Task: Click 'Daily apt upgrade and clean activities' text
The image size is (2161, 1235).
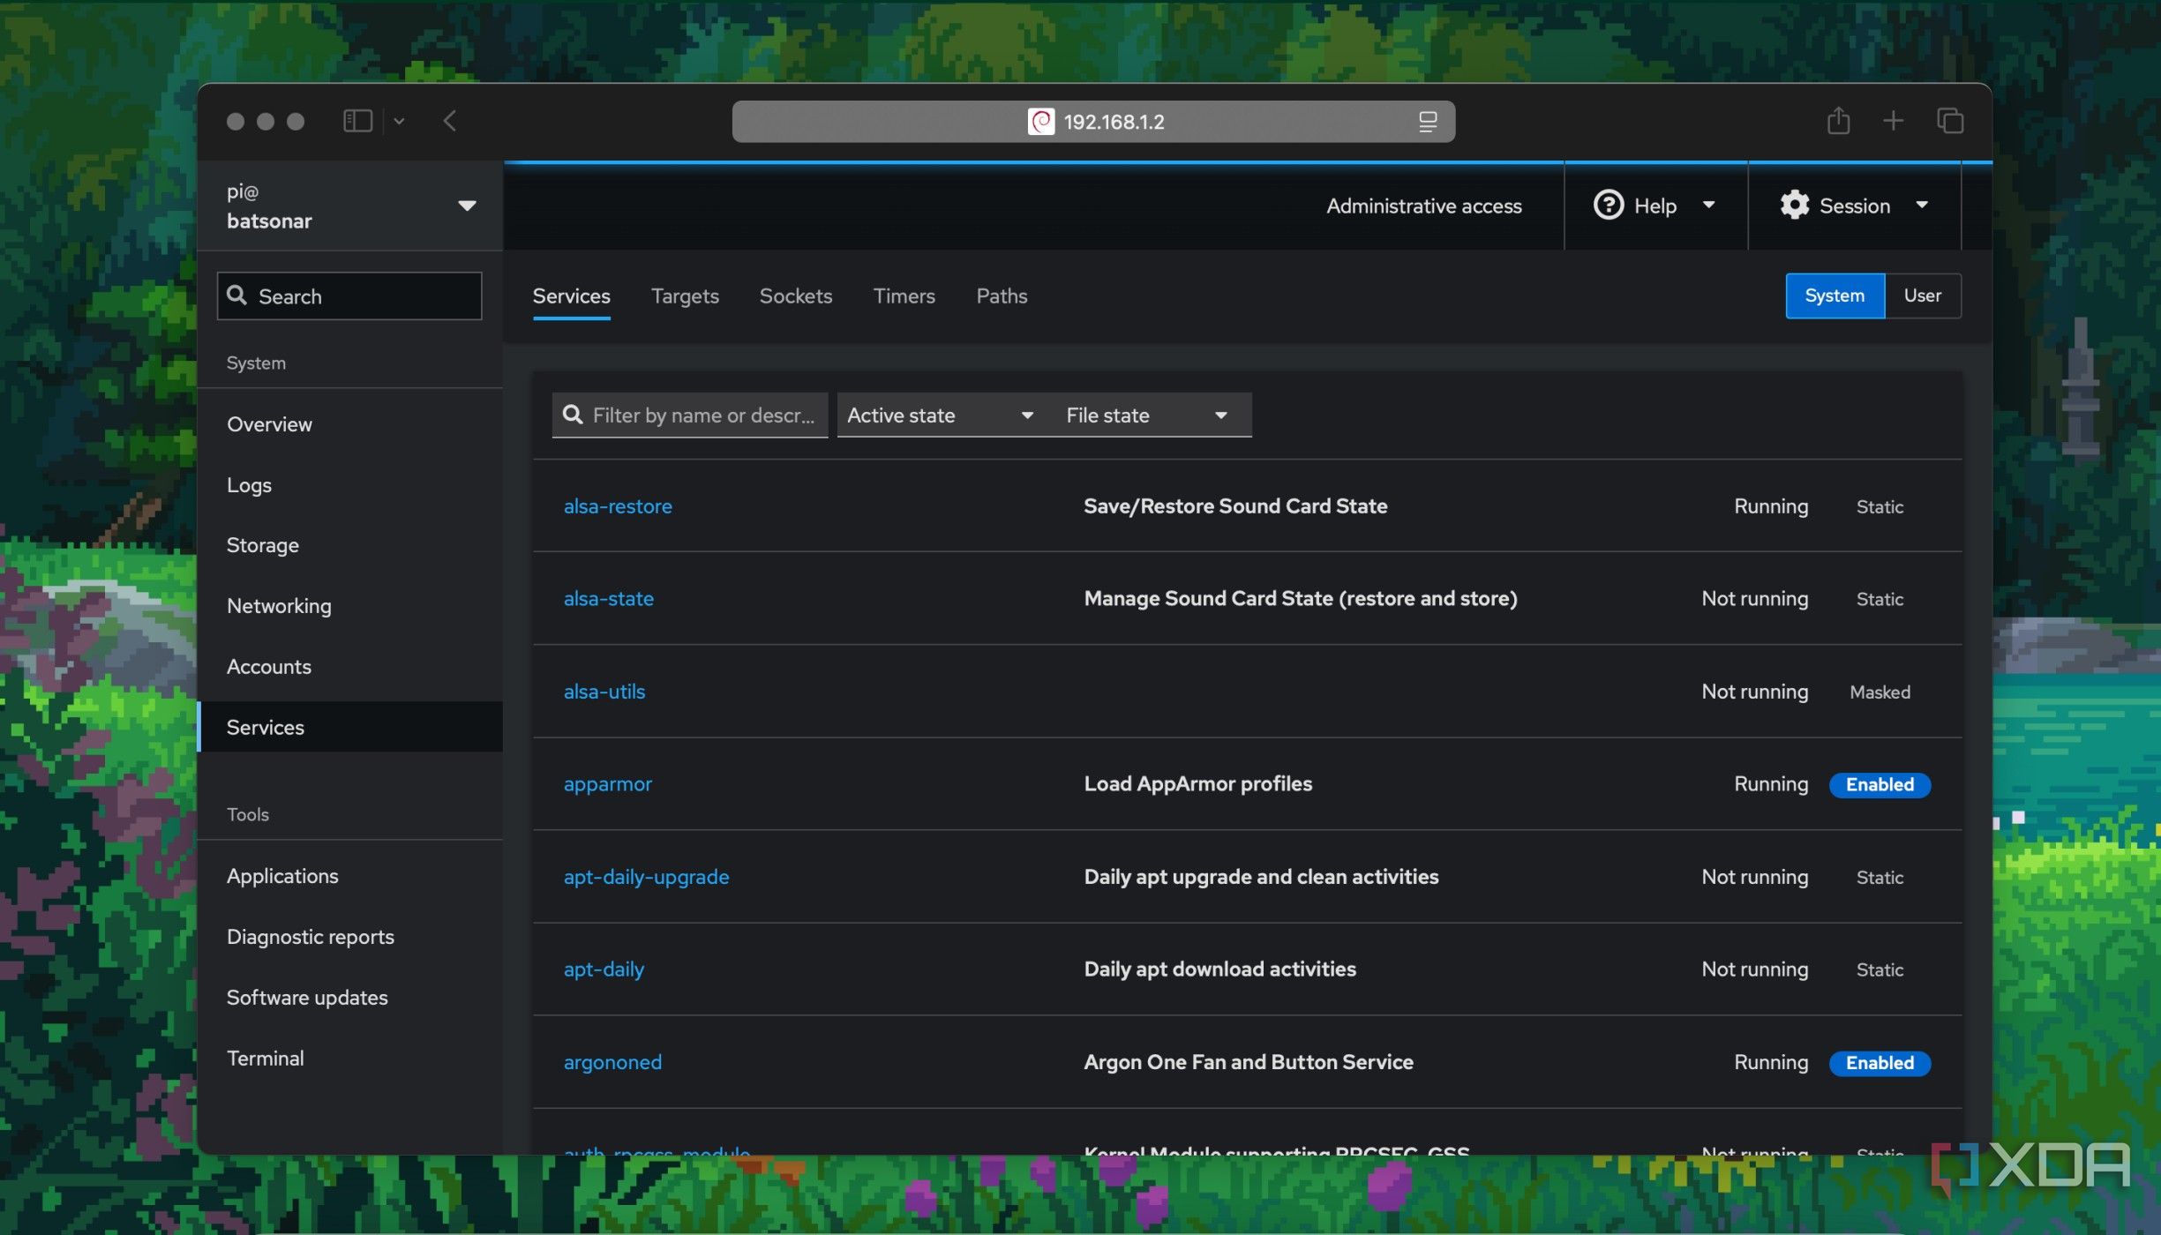Action: click(1261, 877)
